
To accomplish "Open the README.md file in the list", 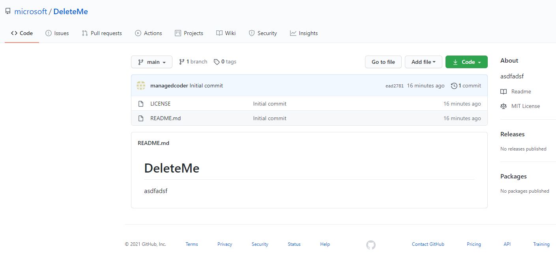I will [166, 118].
